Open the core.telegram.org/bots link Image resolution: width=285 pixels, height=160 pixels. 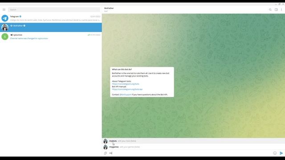pos(126,84)
